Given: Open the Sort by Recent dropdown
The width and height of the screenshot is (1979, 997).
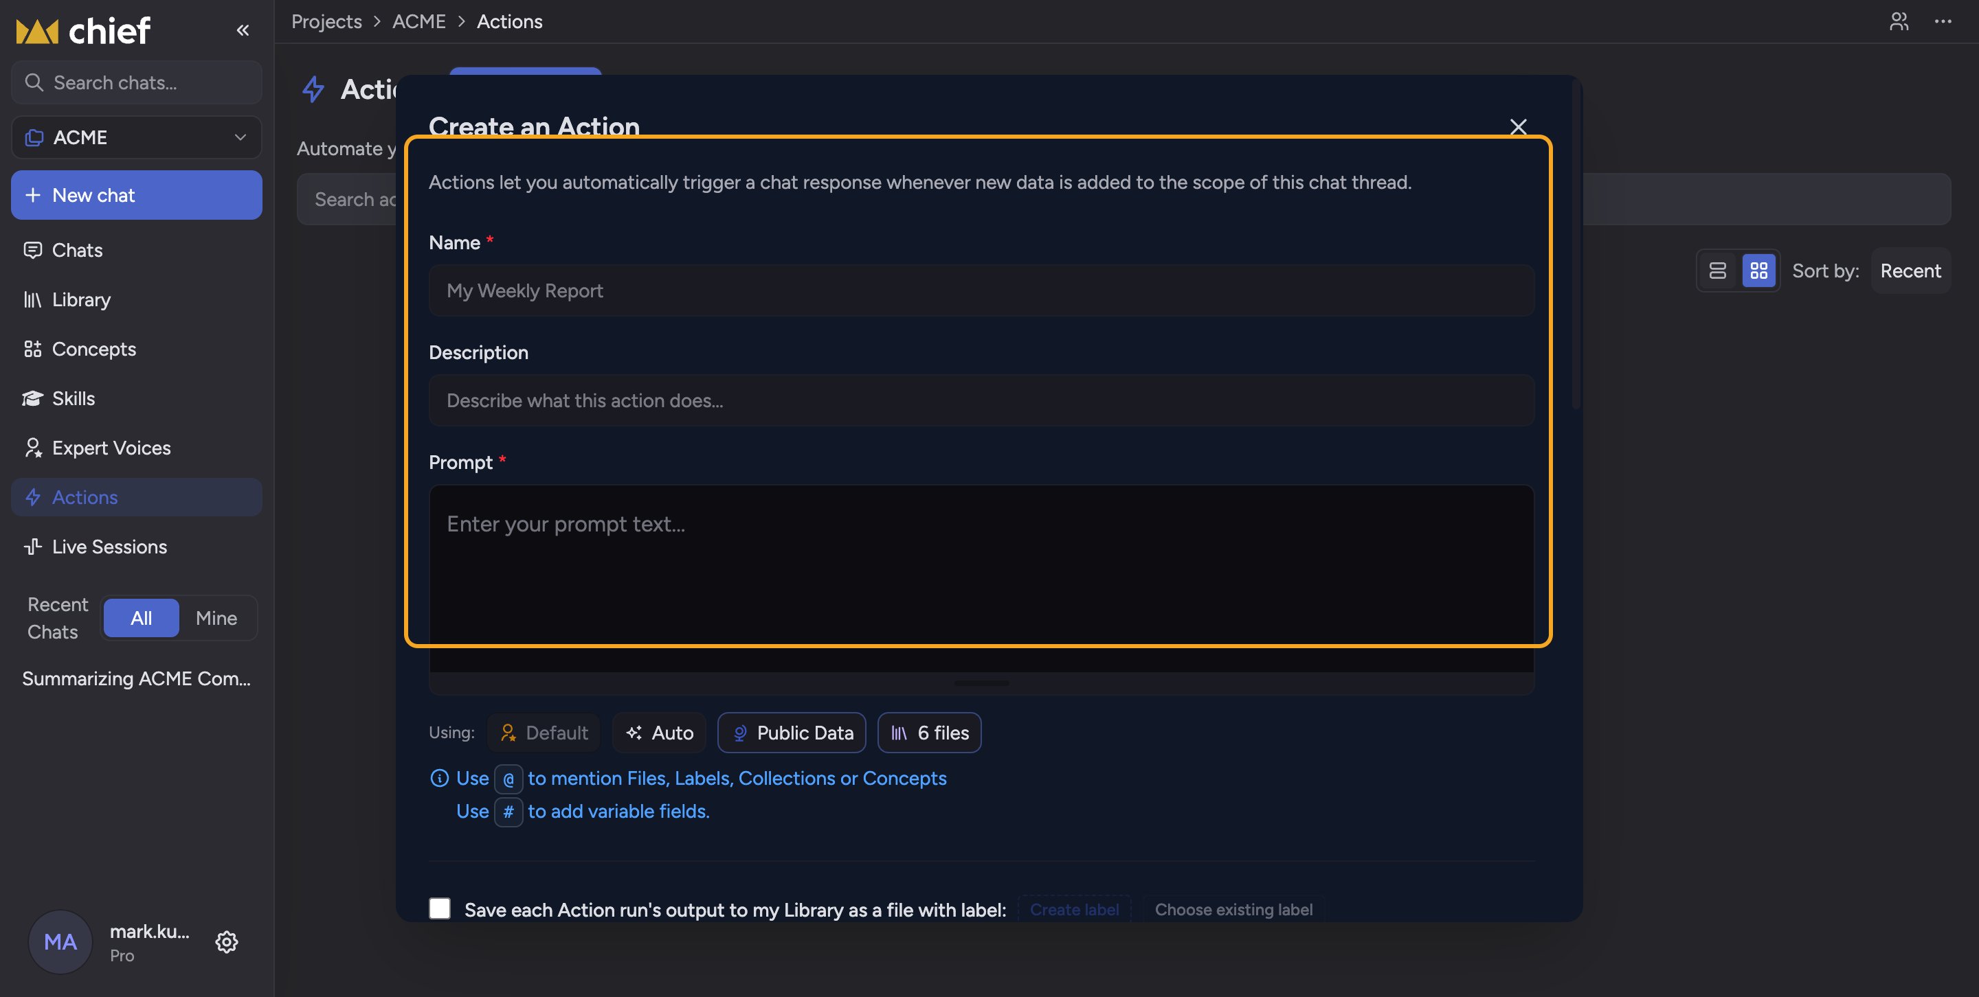Looking at the screenshot, I should pyautogui.click(x=1910, y=271).
